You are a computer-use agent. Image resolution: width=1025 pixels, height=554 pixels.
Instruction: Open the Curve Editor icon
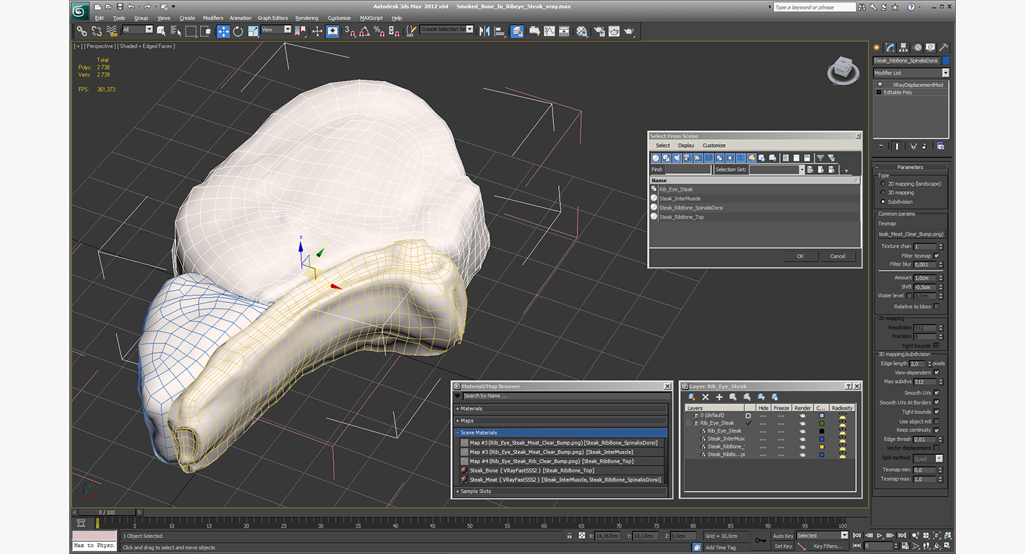pyautogui.click(x=549, y=31)
